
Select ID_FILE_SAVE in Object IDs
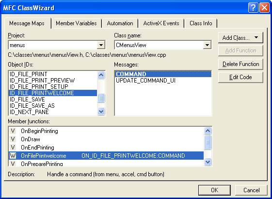point(53,99)
